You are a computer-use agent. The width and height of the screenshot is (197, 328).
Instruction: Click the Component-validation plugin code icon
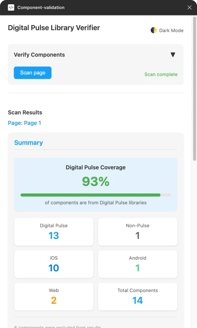[x=11, y=7]
